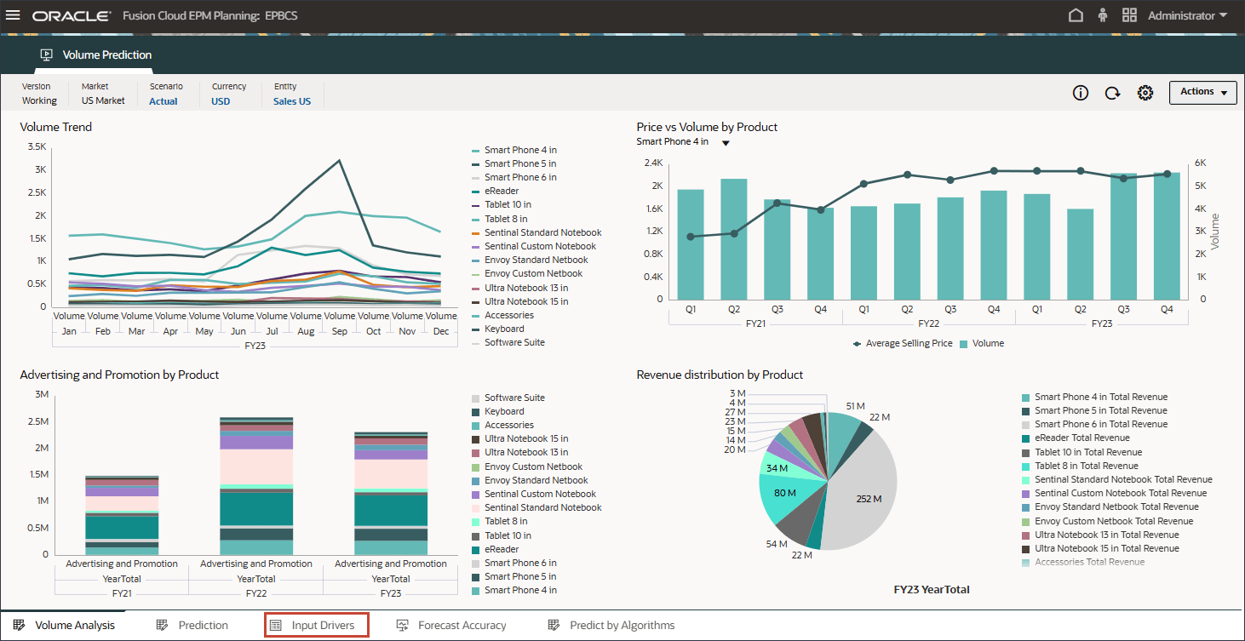The height and width of the screenshot is (641, 1245).
Task: Click the Sep month label in Volume Trend
Action: coord(340,330)
